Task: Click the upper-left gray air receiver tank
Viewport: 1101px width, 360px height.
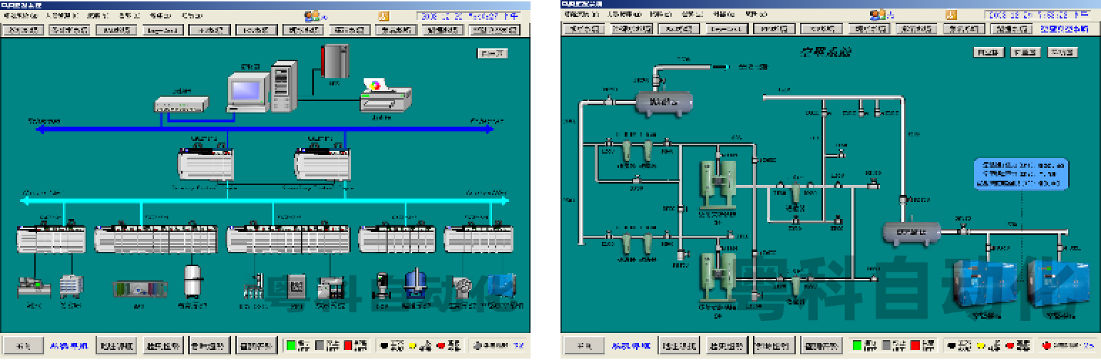Action: (x=664, y=103)
